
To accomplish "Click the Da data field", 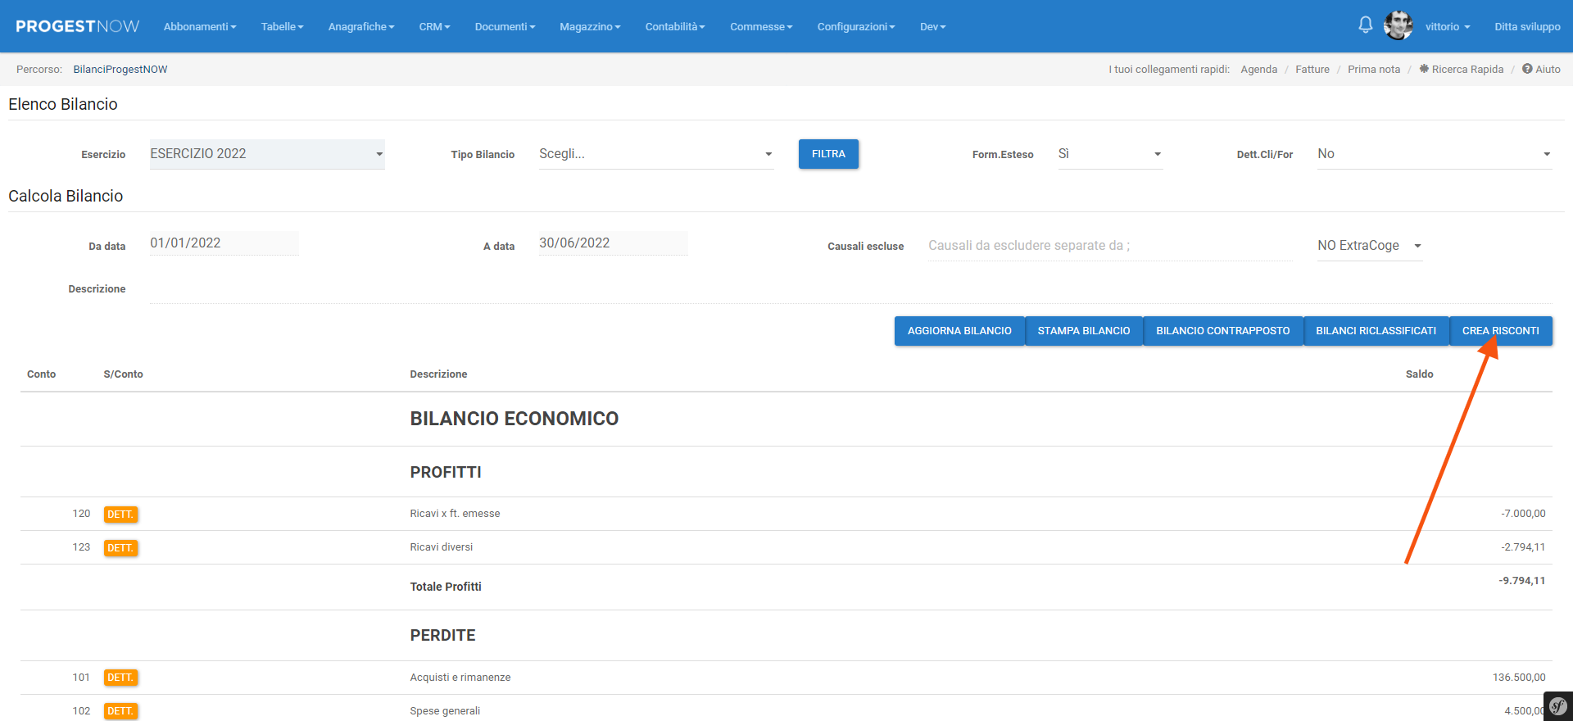I will [x=224, y=243].
